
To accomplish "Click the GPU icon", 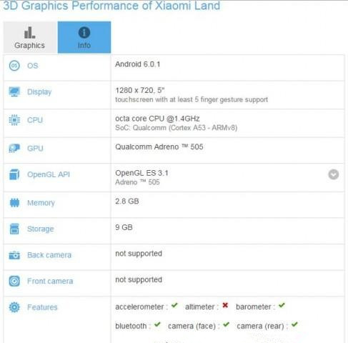I will coord(14,148).
